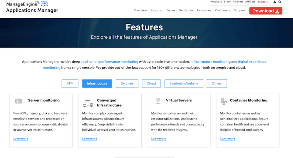
Task: Click Learn more under Converged Infrastructure
Action: (90, 139)
